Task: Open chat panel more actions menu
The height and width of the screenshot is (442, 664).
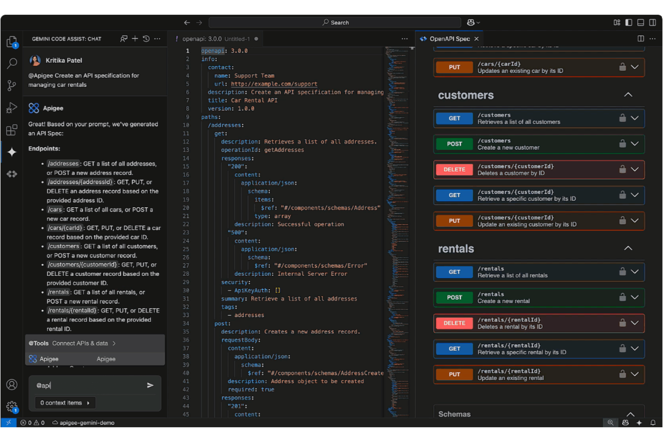Action: (157, 39)
